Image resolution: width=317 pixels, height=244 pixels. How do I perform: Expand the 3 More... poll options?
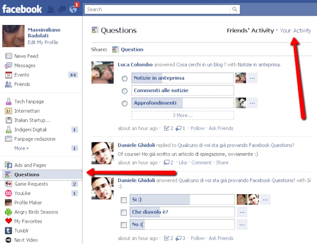coord(183,115)
